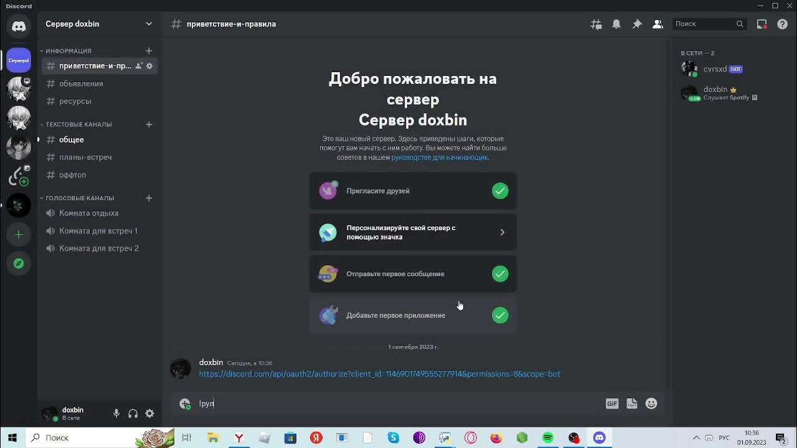Image resolution: width=797 pixels, height=448 pixels.
Task: Show hidden tray icons chevron
Action: pyautogui.click(x=696, y=438)
